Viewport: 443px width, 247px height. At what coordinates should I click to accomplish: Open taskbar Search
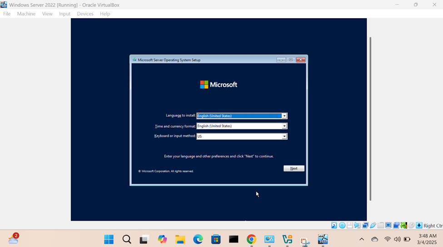pos(127,239)
